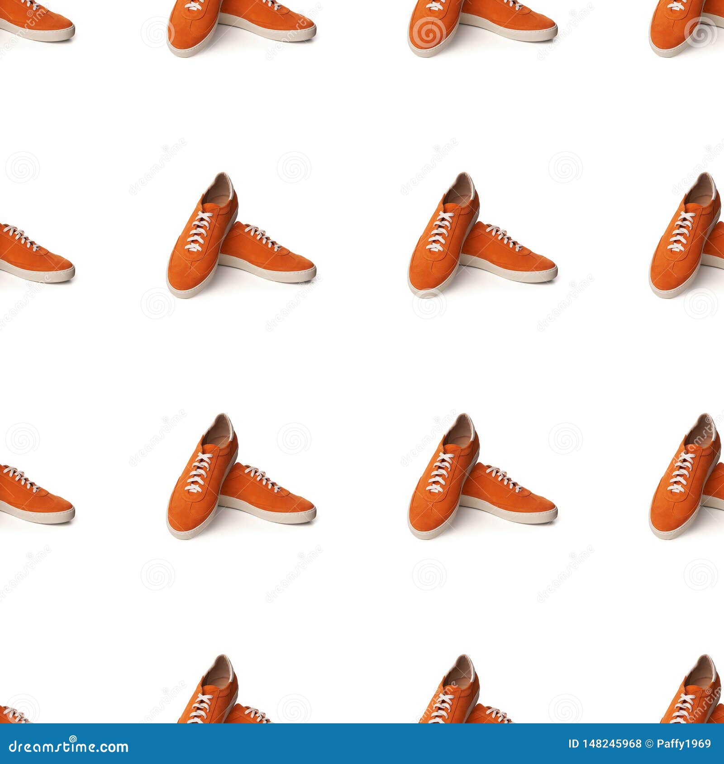The image size is (724, 764).
Task: Expand the image details footer bar
Action: [362, 744]
